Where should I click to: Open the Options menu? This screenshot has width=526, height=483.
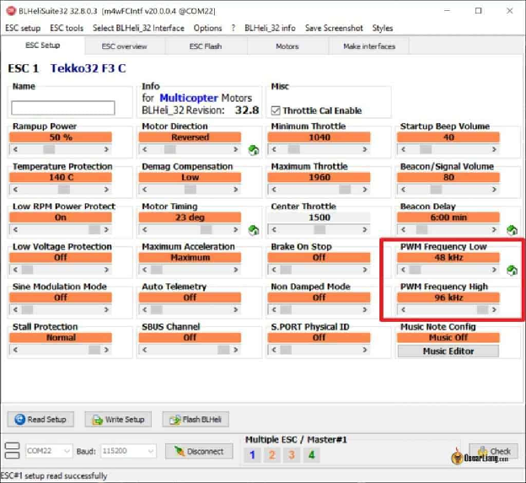tap(207, 28)
